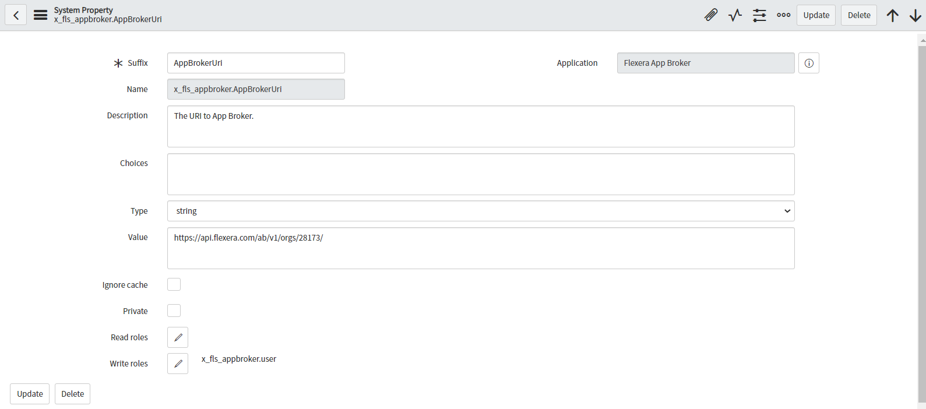The width and height of the screenshot is (926, 409).
Task: Go to previous record up arrow
Action: point(893,15)
